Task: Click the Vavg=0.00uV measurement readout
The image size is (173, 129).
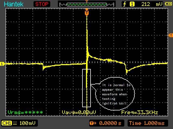Action: (79, 112)
